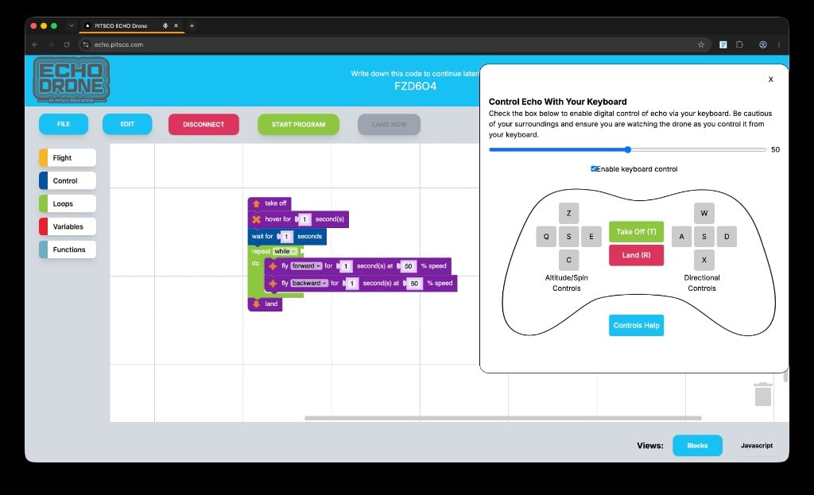The width and height of the screenshot is (814, 495).
Task: Click the fly backward block move icon
Action: click(x=273, y=284)
